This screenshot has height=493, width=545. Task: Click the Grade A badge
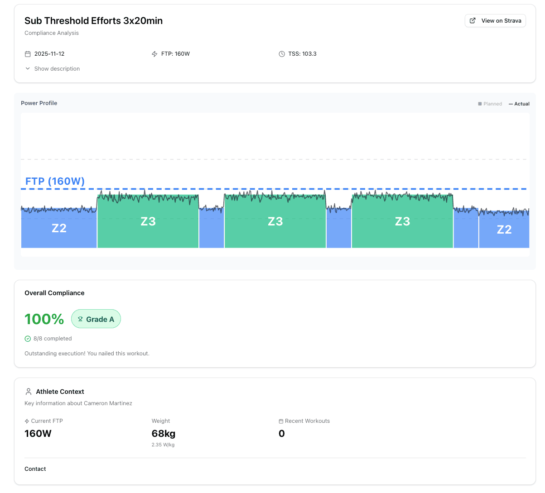point(96,319)
